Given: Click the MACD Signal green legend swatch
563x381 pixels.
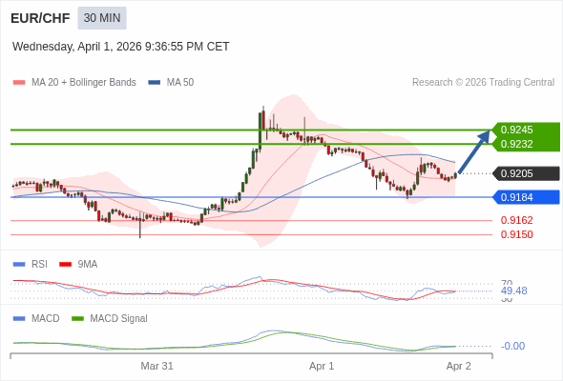Looking at the screenshot, I should [77, 319].
